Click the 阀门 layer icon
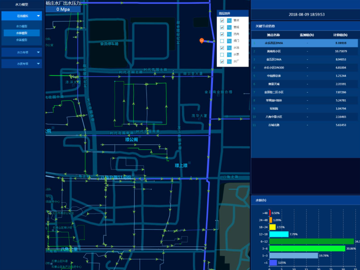 point(229,41)
